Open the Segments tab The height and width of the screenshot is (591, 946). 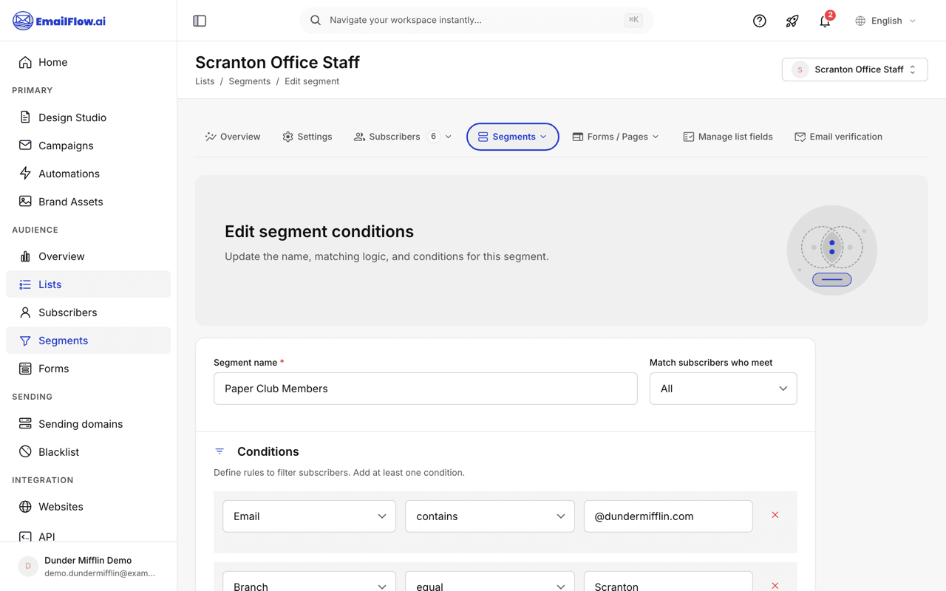(x=512, y=137)
